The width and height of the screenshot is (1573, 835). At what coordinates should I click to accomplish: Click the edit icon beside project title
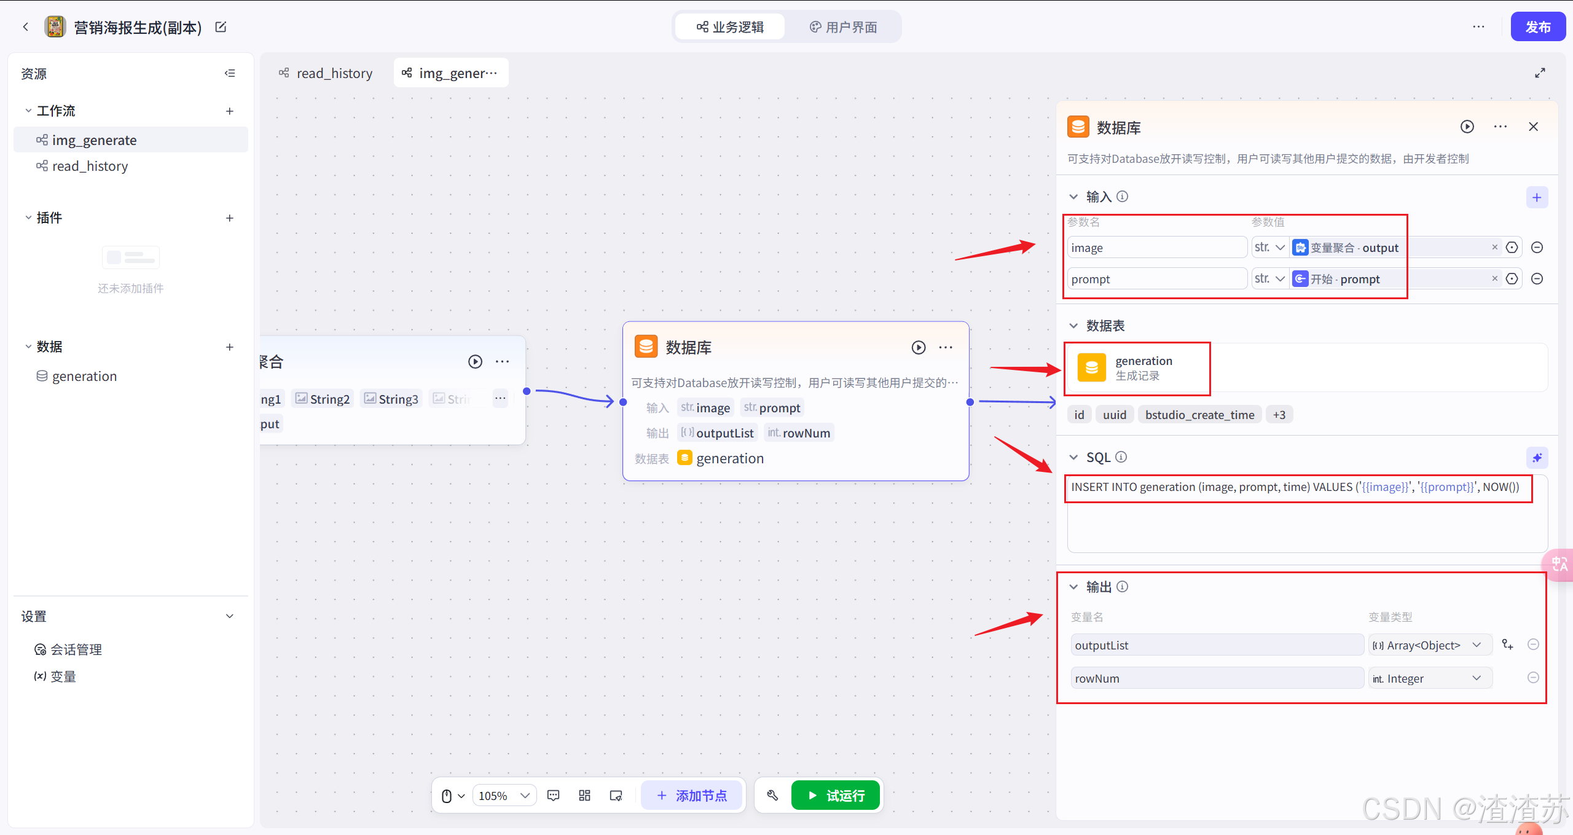pos(221,27)
